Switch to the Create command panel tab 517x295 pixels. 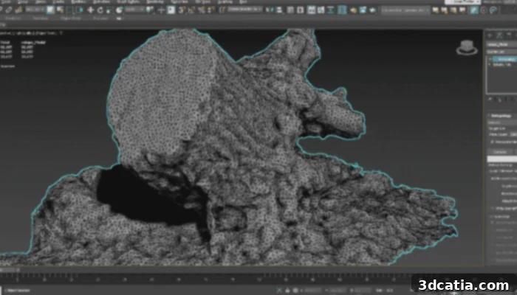click(490, 35)
